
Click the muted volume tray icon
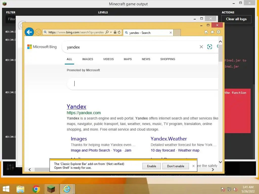coord(235,189)
